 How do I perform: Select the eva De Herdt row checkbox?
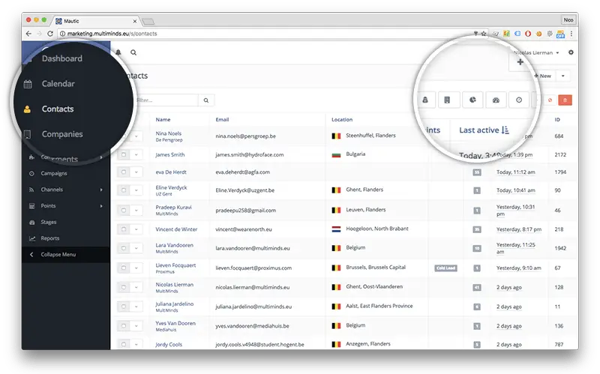[124, 172]
